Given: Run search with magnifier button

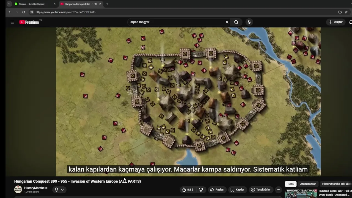Looking at the screenshot, I should click(236, 22).
